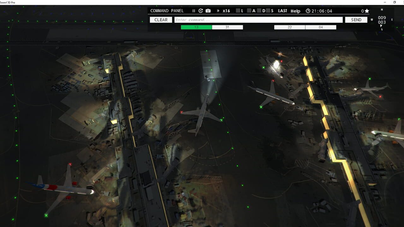Click the LAST command button

(282, 11)
